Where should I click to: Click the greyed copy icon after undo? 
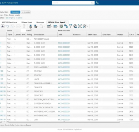click(12, 26)
